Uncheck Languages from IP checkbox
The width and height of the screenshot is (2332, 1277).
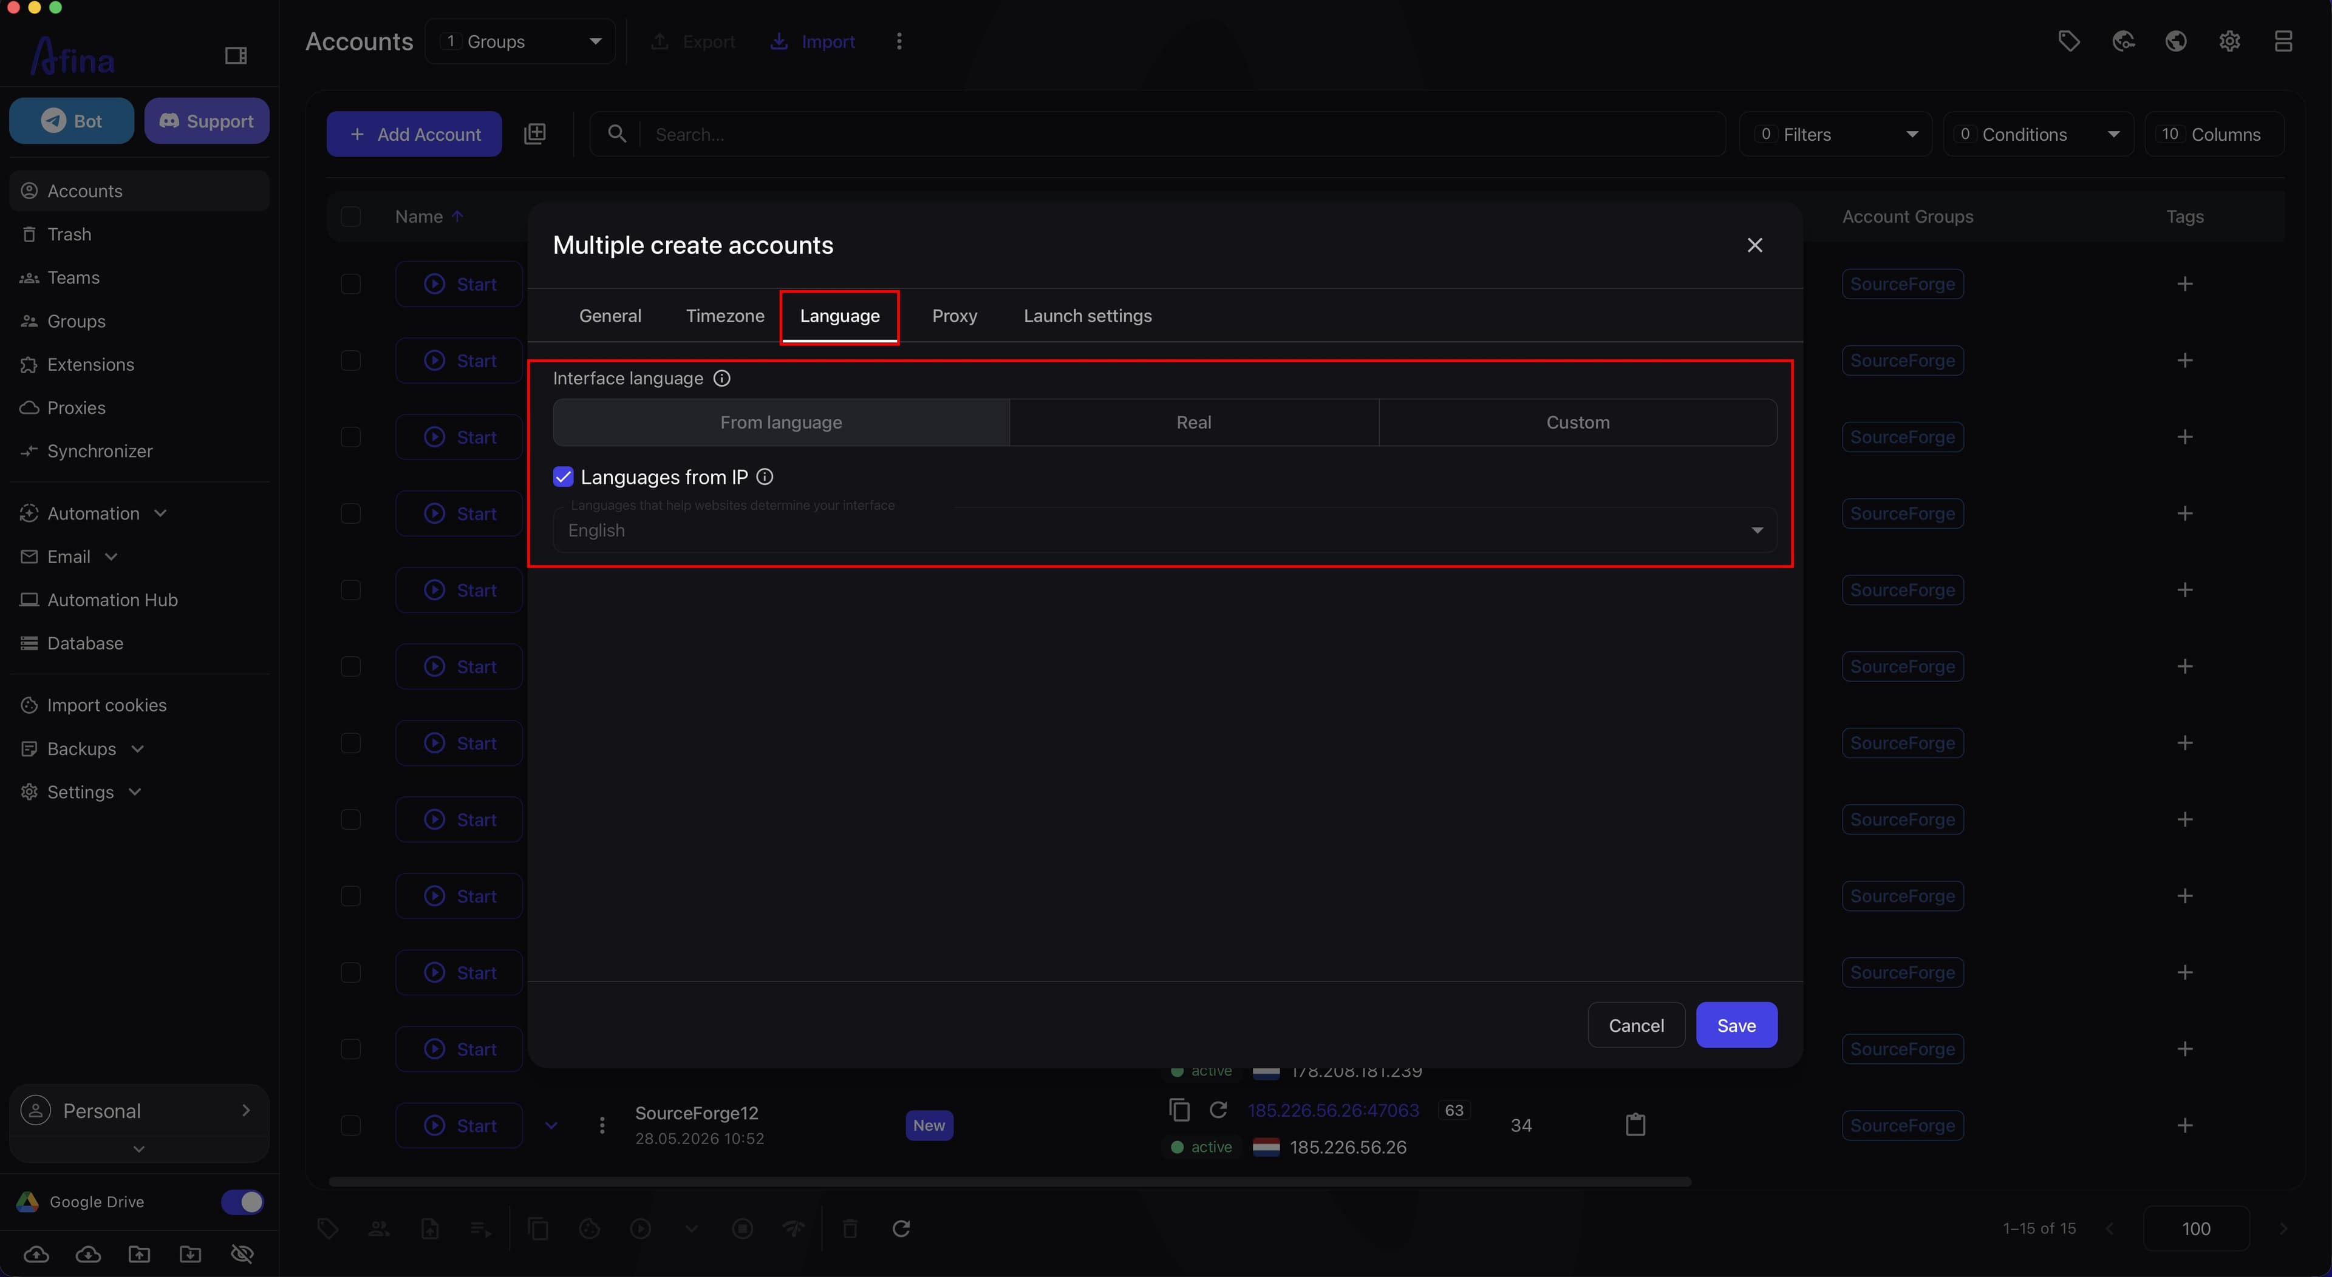[563, 477]
